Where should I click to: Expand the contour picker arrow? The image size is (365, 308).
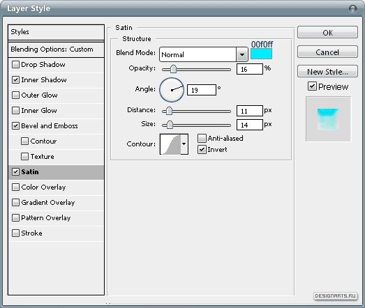pyautogui.click(x=184, y=144)
